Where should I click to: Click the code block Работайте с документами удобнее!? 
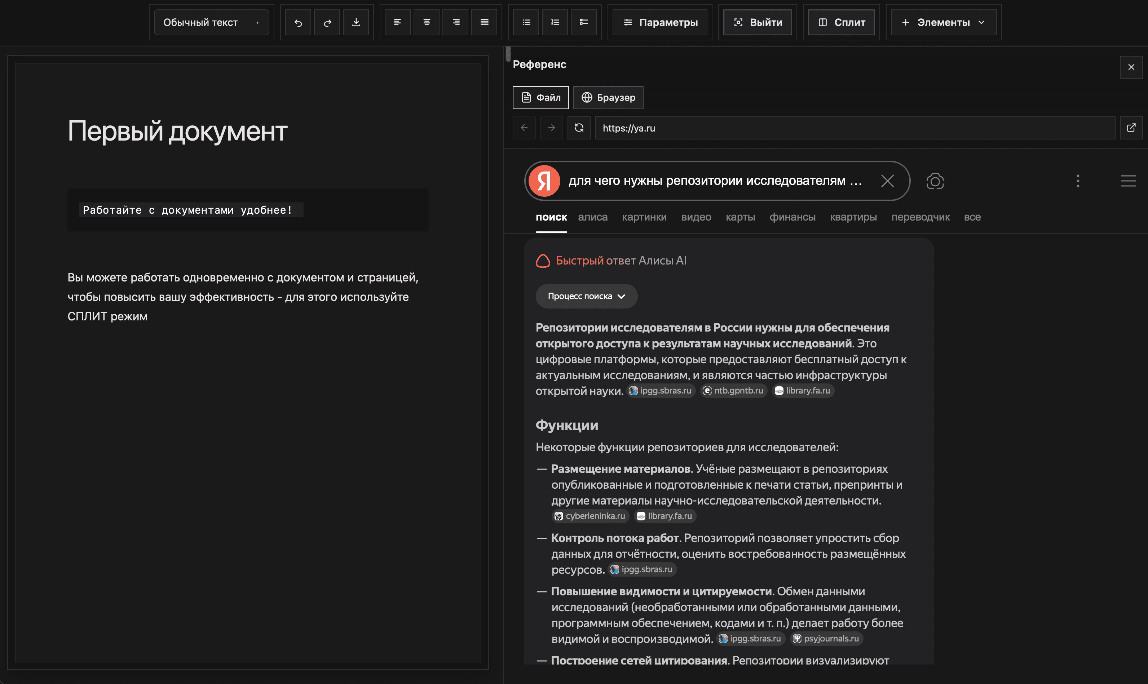click(x=248, y=210)
